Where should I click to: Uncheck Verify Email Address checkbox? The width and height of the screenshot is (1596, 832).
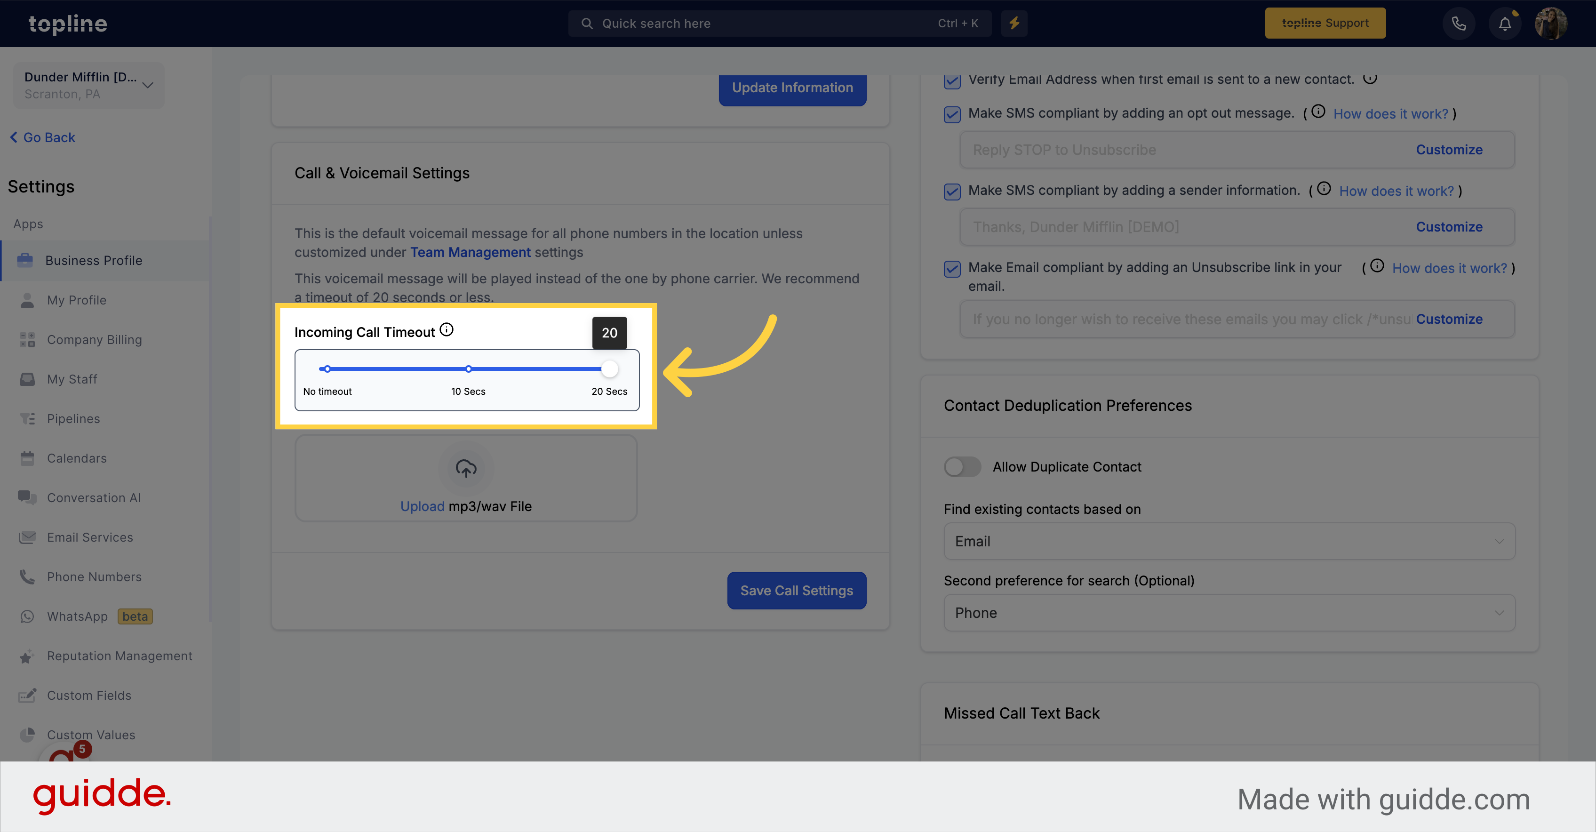tap(952, 81)
